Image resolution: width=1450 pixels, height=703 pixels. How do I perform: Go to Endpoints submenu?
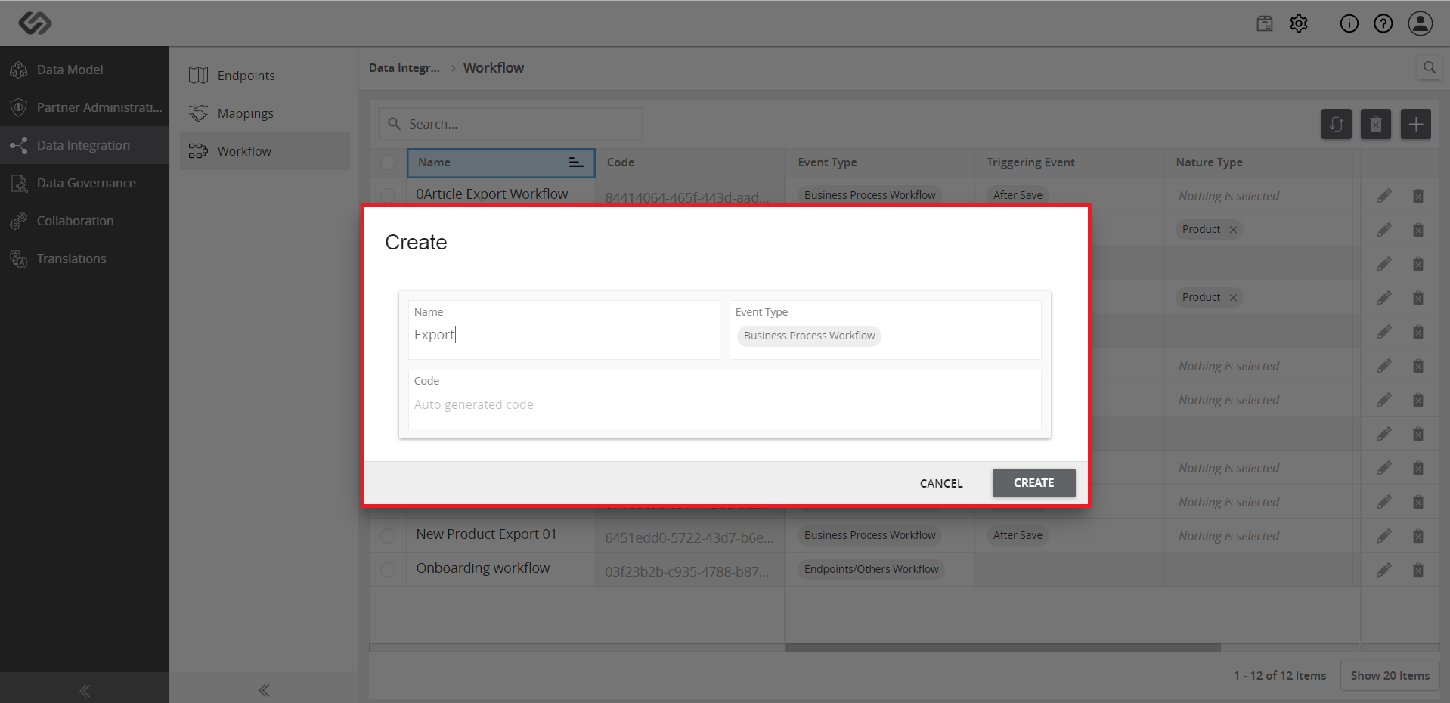click(x=265, y=76)
